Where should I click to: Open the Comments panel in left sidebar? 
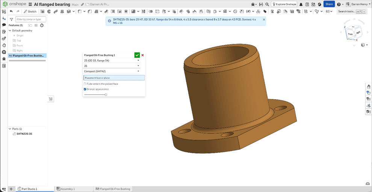(4, 25)
